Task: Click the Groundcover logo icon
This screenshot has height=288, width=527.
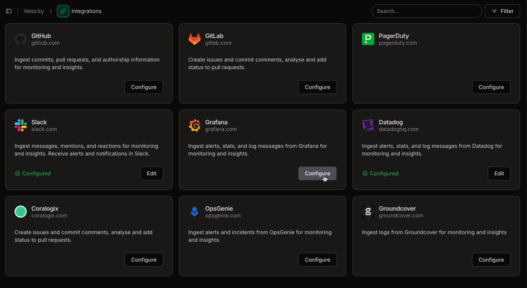Action: (368, 211)
